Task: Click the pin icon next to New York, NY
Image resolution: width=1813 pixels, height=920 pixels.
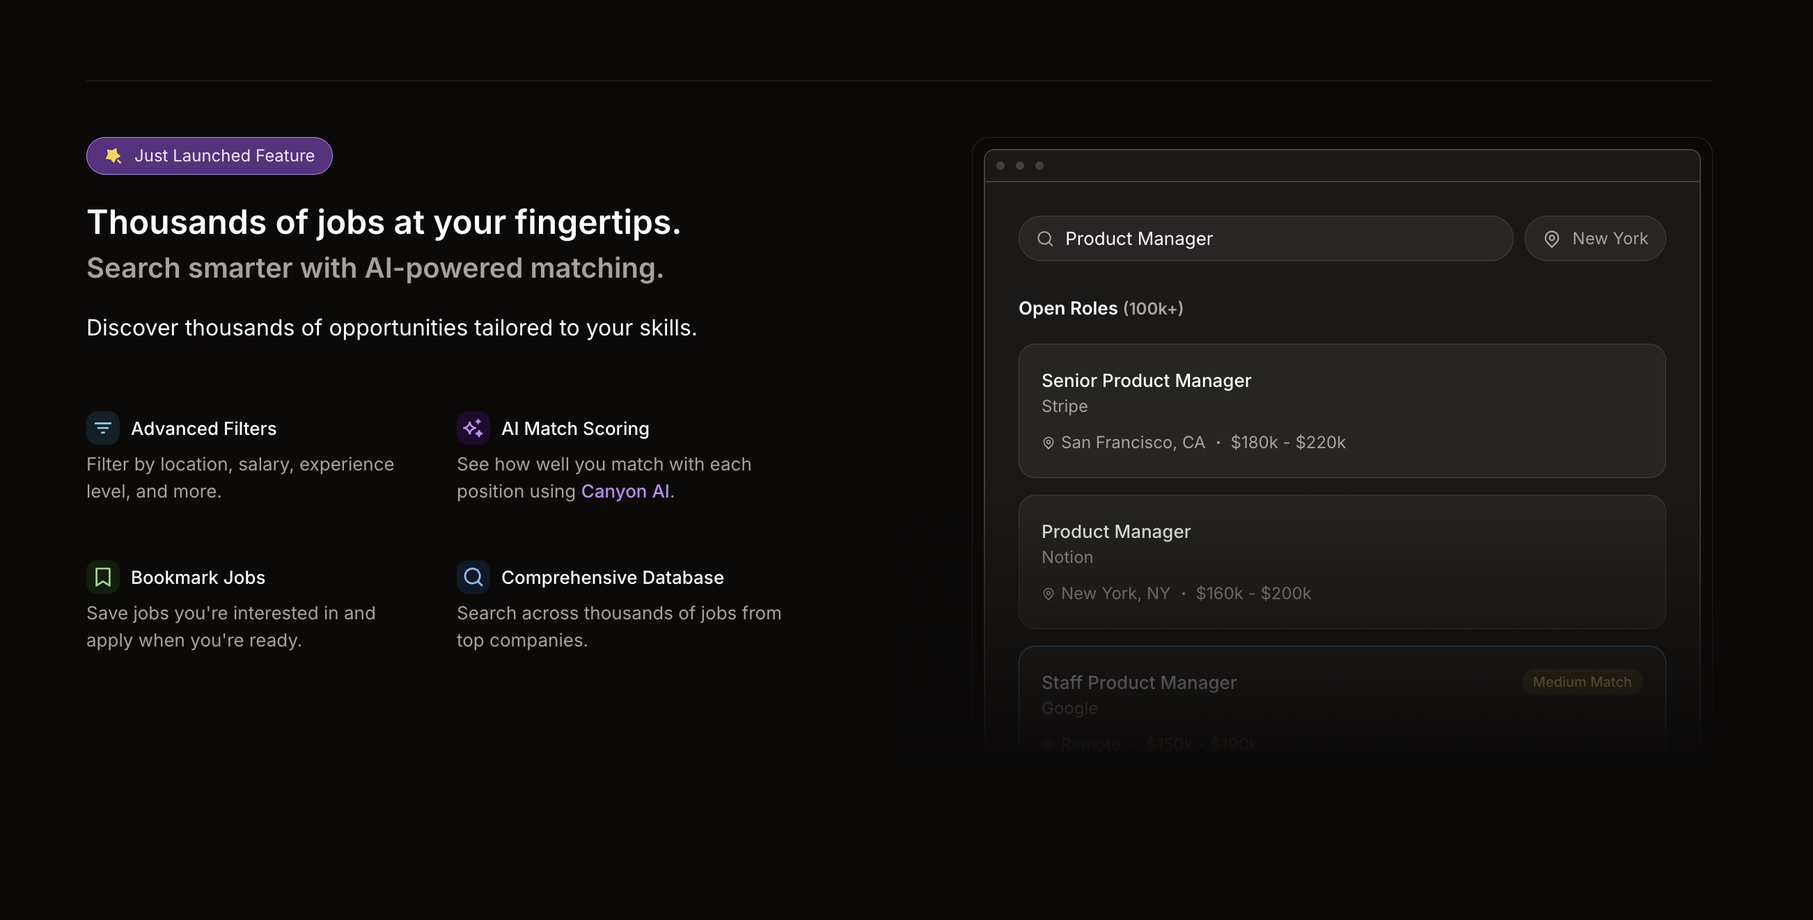Action: click(x=1048, y=594)
